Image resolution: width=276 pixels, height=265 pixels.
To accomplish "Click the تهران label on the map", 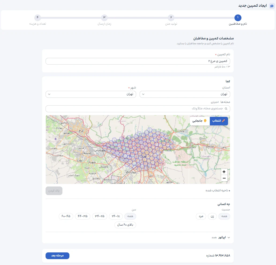I will point(143,156).
